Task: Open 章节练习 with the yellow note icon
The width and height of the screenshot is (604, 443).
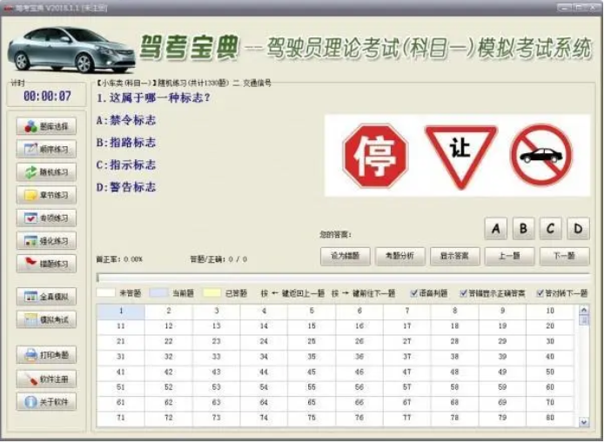Action: [x=46, y=195]
